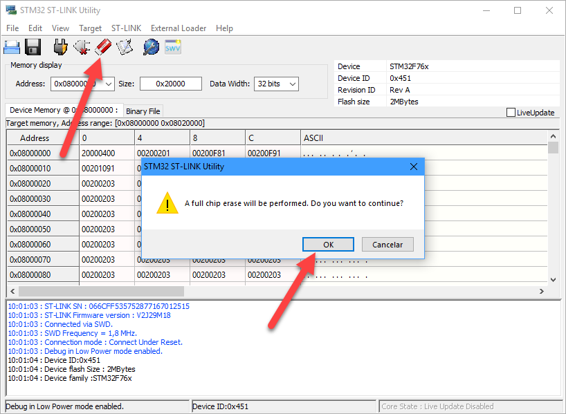This screenshot has width=566, height=414.
Task: Click the Cancelar button
Action: [387, 245]
